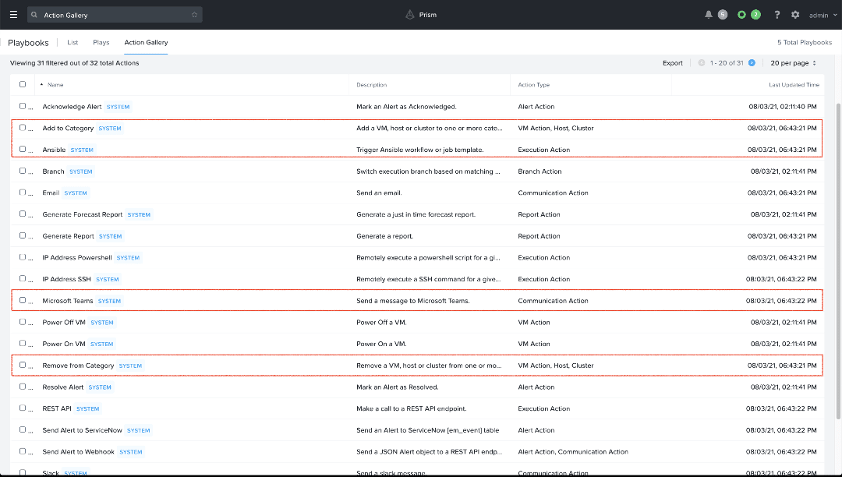Image resolution: width=842 pixels, height=477 pixels.
Task: Check the Branch row checkbox
Action: pyautogui.click(x=23, y=171)
